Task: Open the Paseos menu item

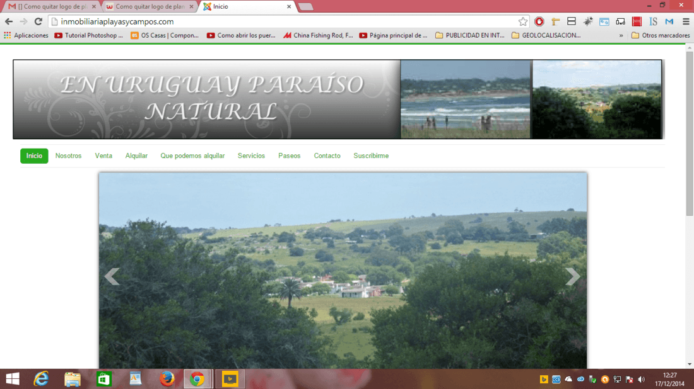Action: (289, 156)
